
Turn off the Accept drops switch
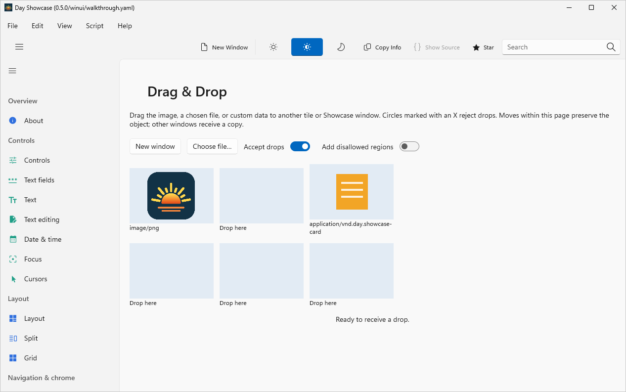point(300,146)
